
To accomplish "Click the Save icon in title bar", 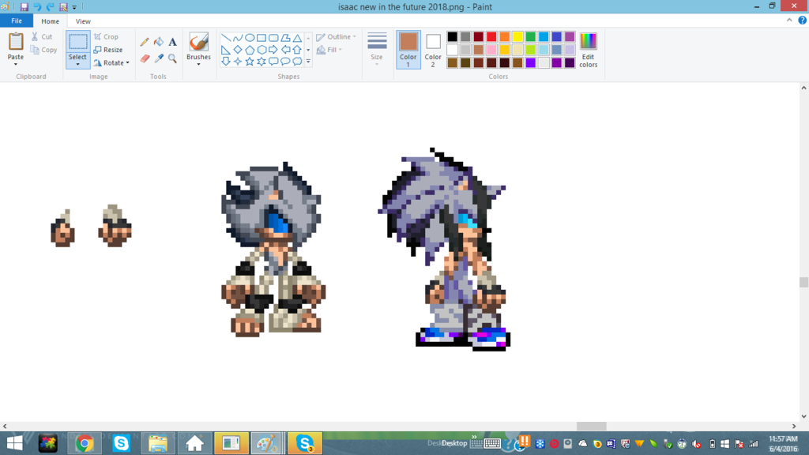I will coord(24,6).
